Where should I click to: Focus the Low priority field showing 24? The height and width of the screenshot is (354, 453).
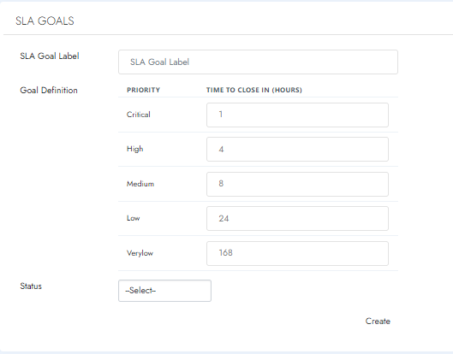[297, 218]
